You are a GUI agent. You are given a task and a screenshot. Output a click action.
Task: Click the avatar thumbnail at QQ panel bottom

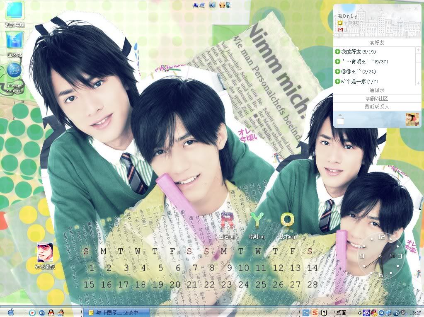tap(412, 119)
